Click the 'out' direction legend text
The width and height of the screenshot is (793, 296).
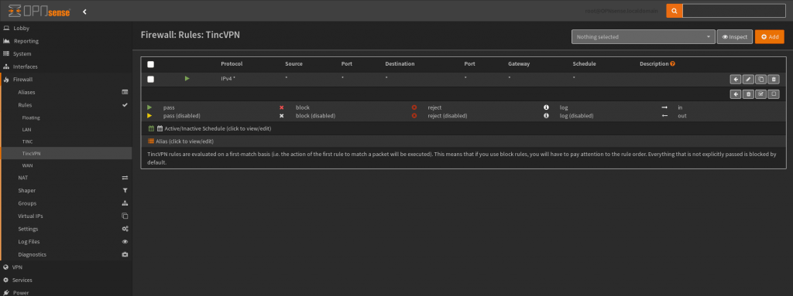[681, 116]
